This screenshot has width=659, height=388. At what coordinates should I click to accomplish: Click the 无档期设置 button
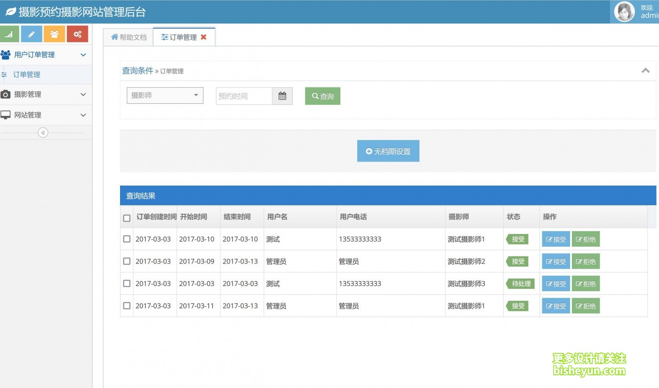click(x=388, y=151)
